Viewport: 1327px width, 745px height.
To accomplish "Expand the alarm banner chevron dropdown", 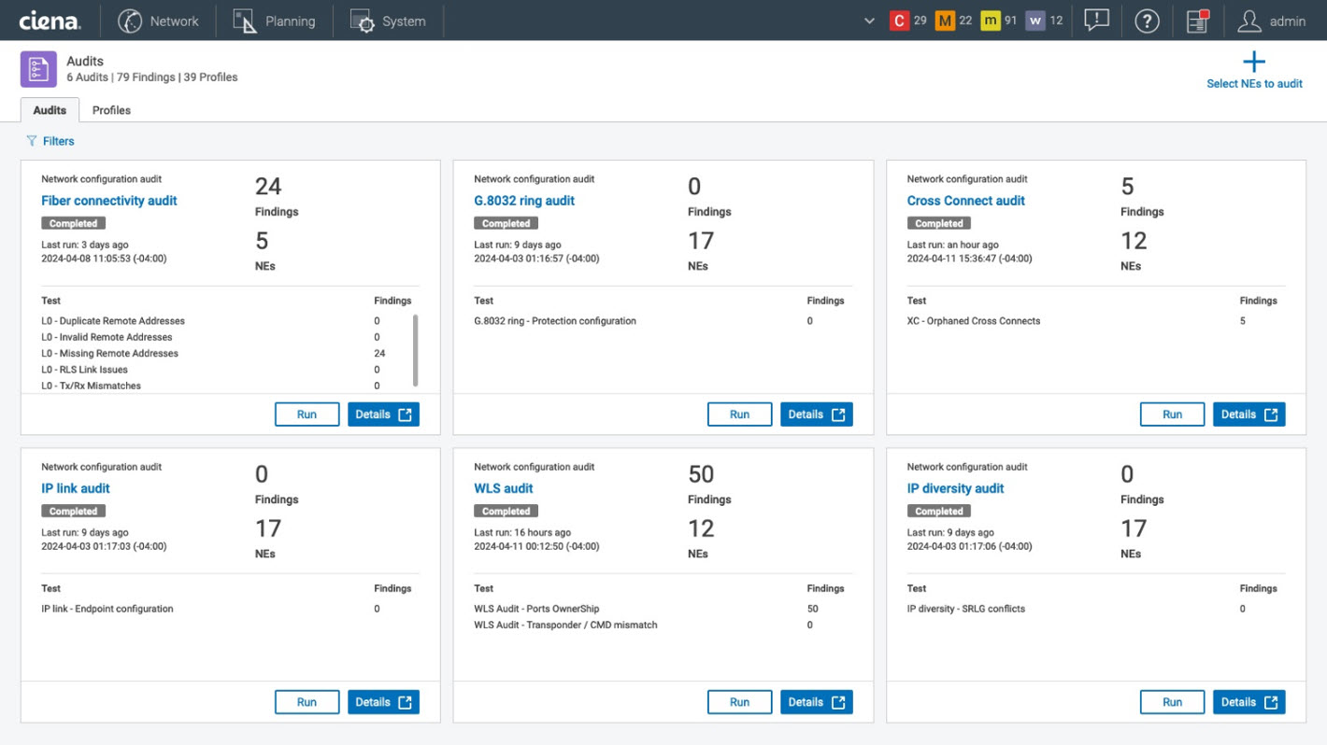I will pos(870,21).
